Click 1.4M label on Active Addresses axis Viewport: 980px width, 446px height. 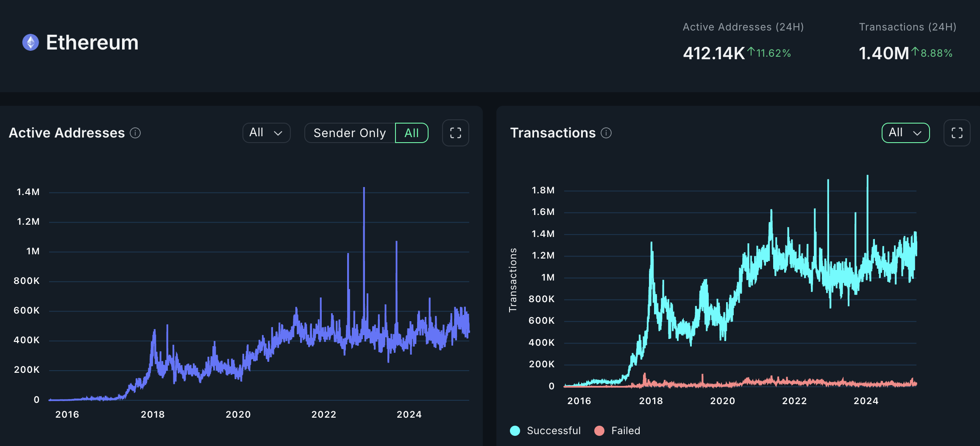(28, 192)
